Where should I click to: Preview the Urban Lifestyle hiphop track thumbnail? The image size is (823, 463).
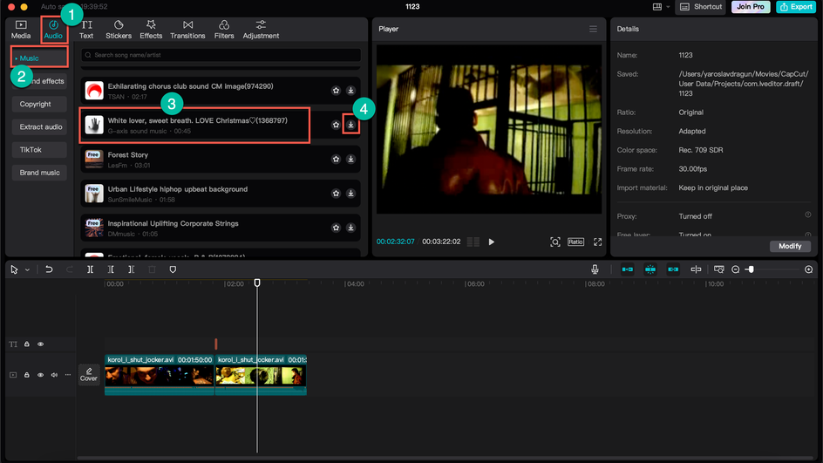click(x=94, y=194)
